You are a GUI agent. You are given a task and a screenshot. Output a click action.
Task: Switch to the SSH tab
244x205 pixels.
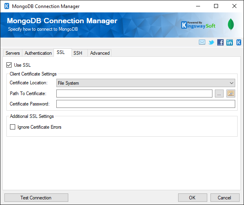point(79,53)
